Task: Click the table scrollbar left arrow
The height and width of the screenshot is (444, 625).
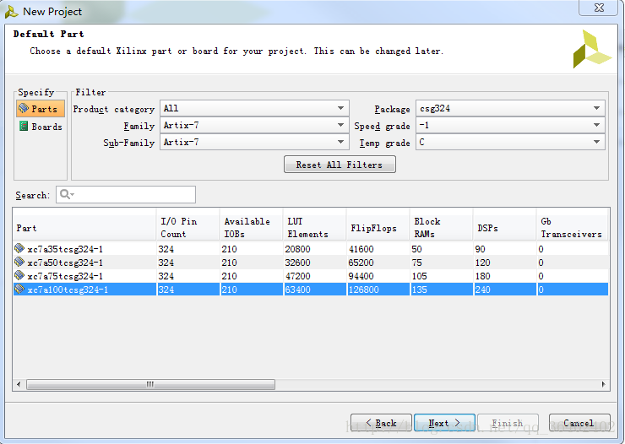Action: (x=19, y=384)
